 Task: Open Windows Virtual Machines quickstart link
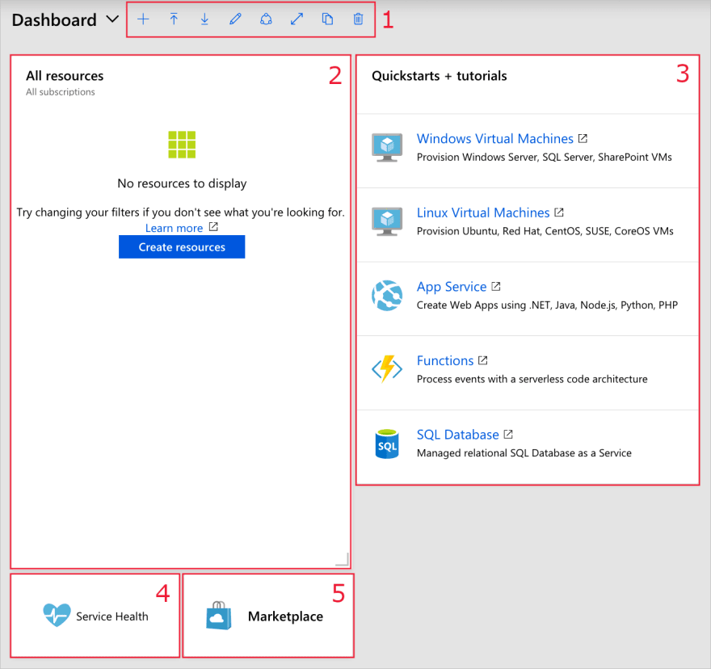[x=494, y=138]
